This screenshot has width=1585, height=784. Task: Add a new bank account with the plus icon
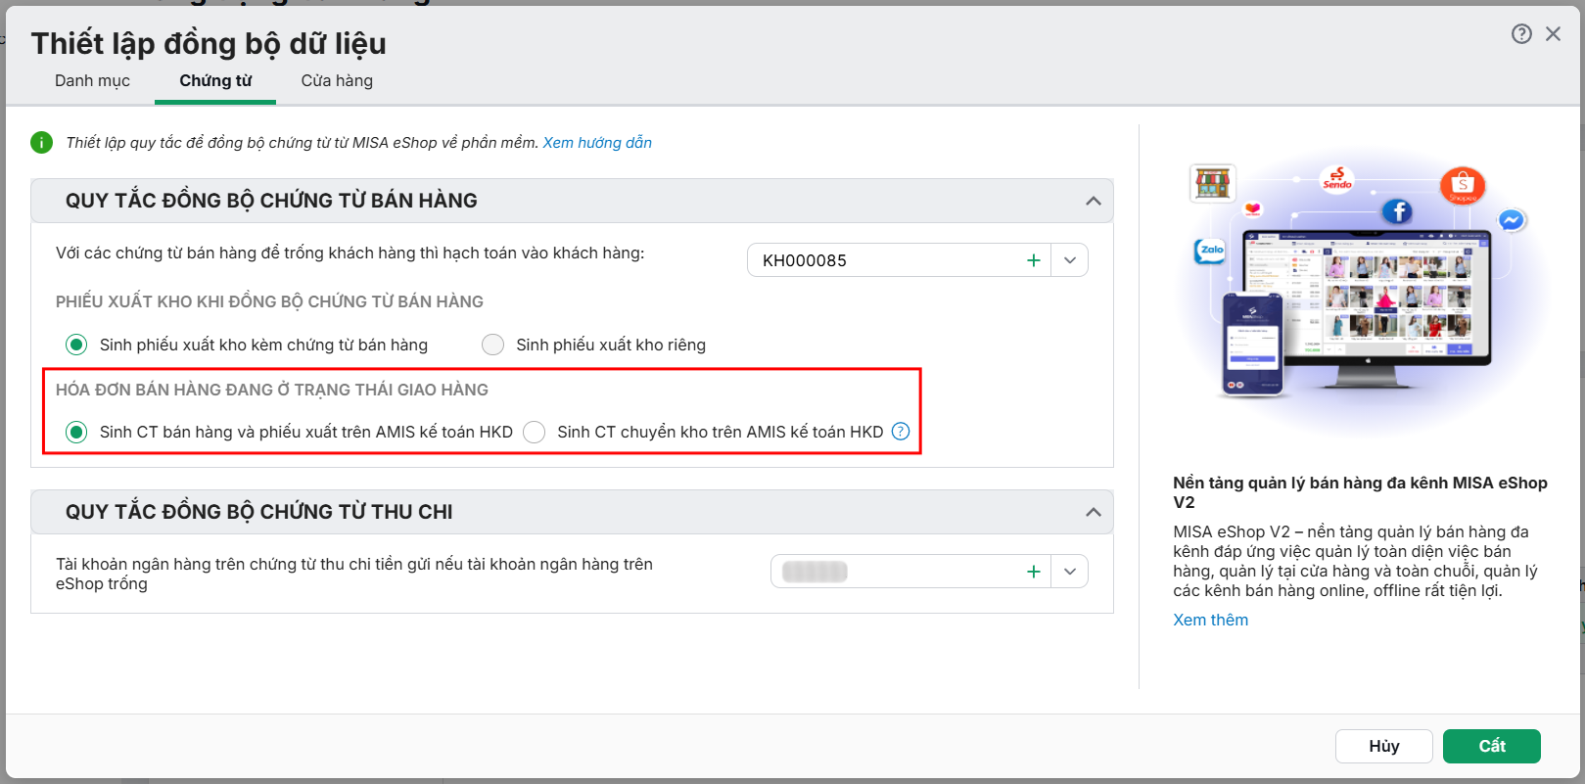(1033, 572)
